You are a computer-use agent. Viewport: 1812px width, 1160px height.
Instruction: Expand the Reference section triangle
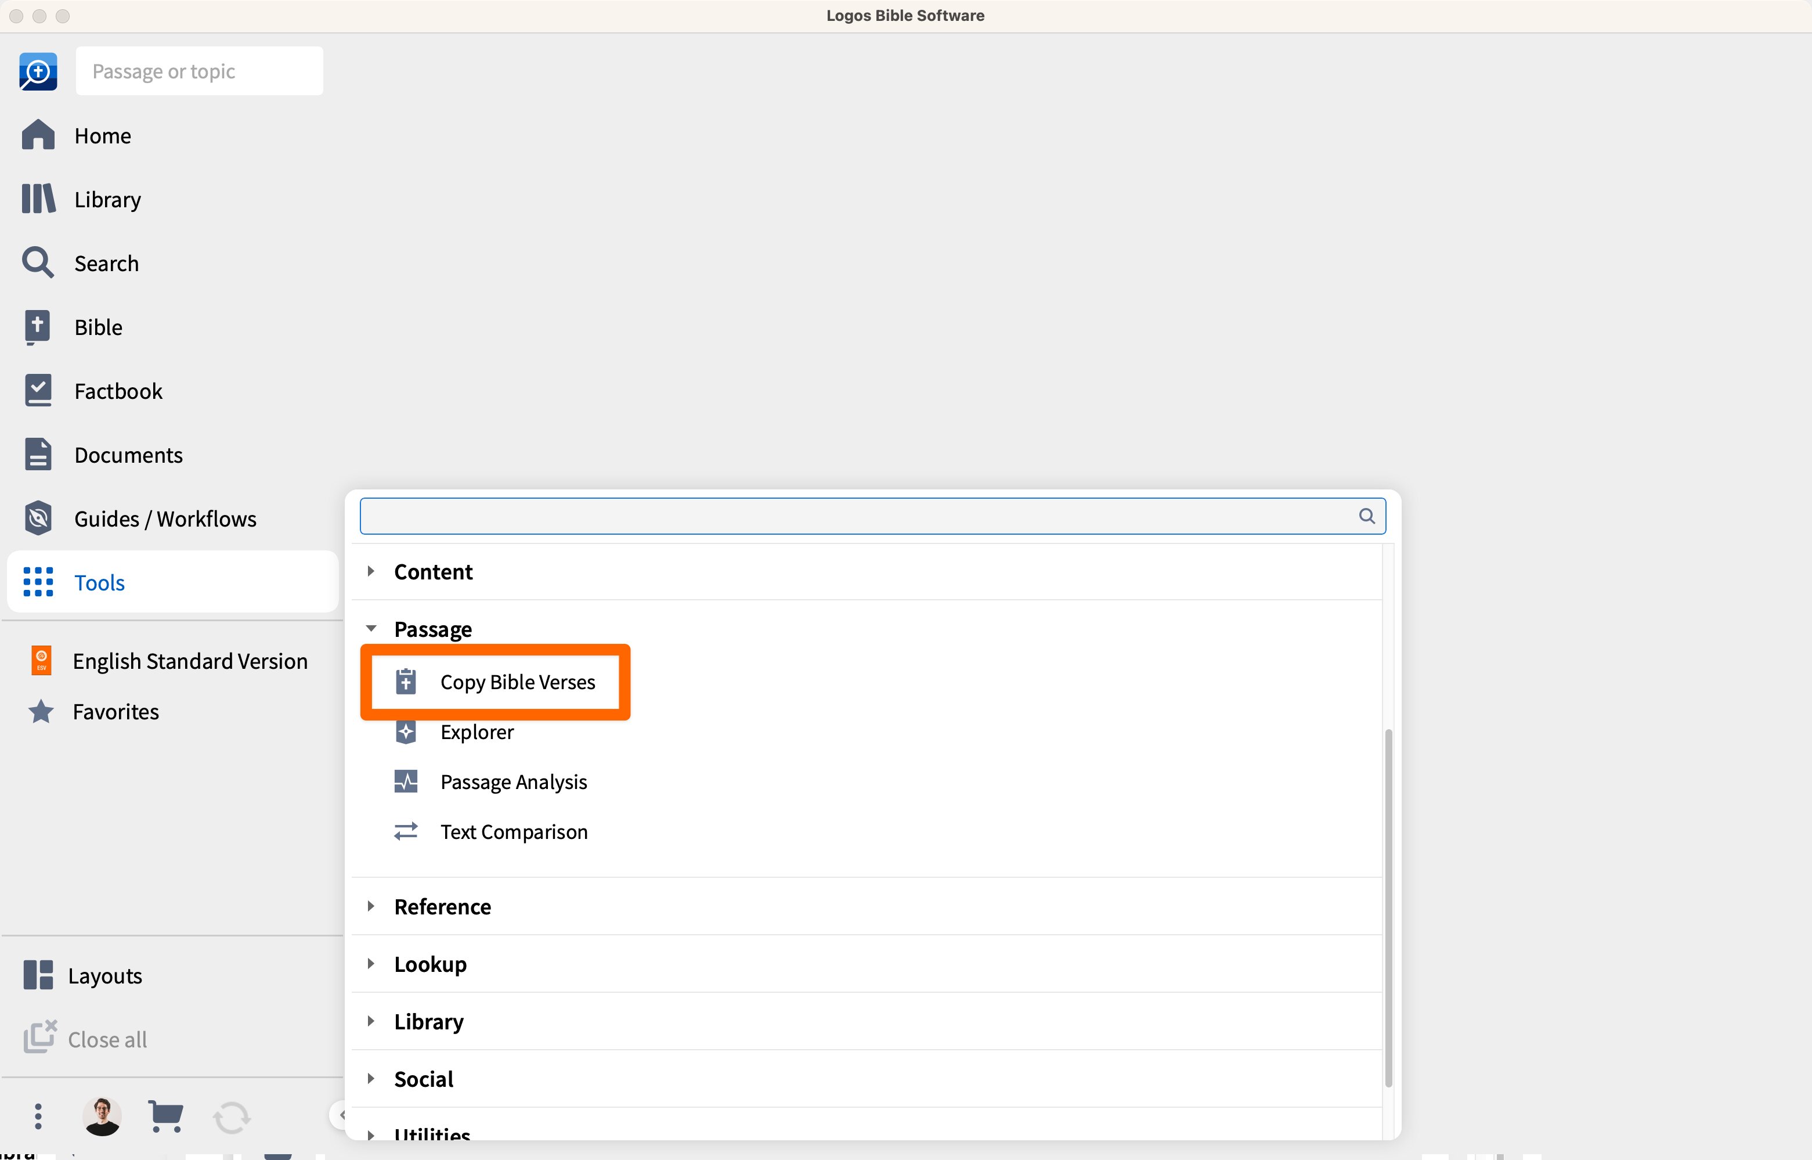pos(370,906)
